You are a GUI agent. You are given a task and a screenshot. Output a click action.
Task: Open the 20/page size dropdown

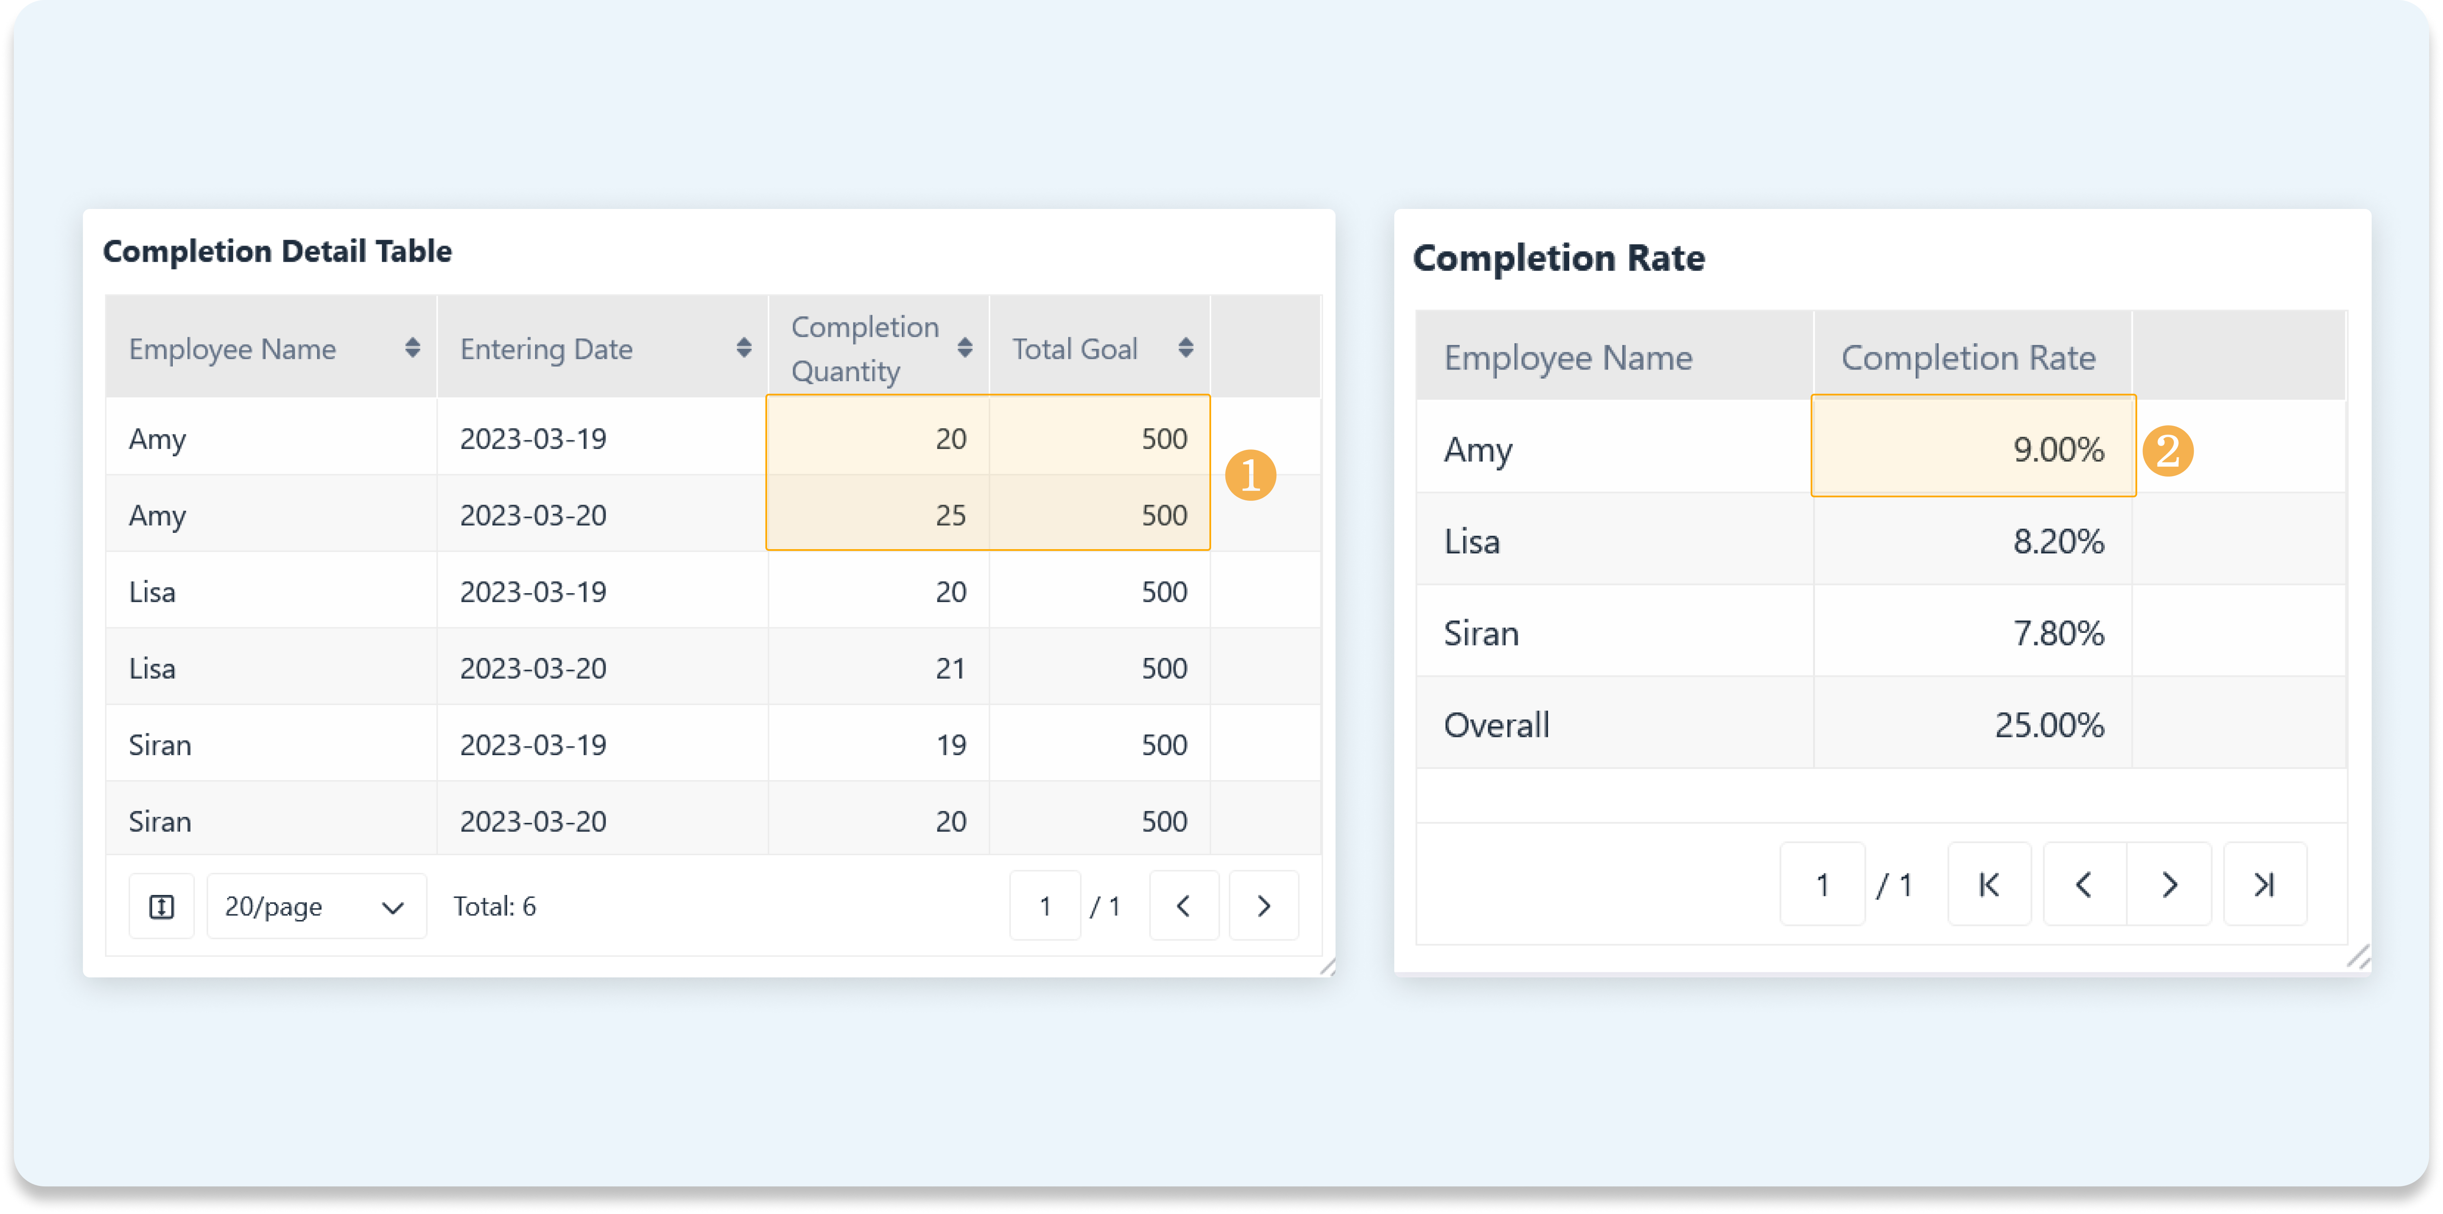pos(316,907)
